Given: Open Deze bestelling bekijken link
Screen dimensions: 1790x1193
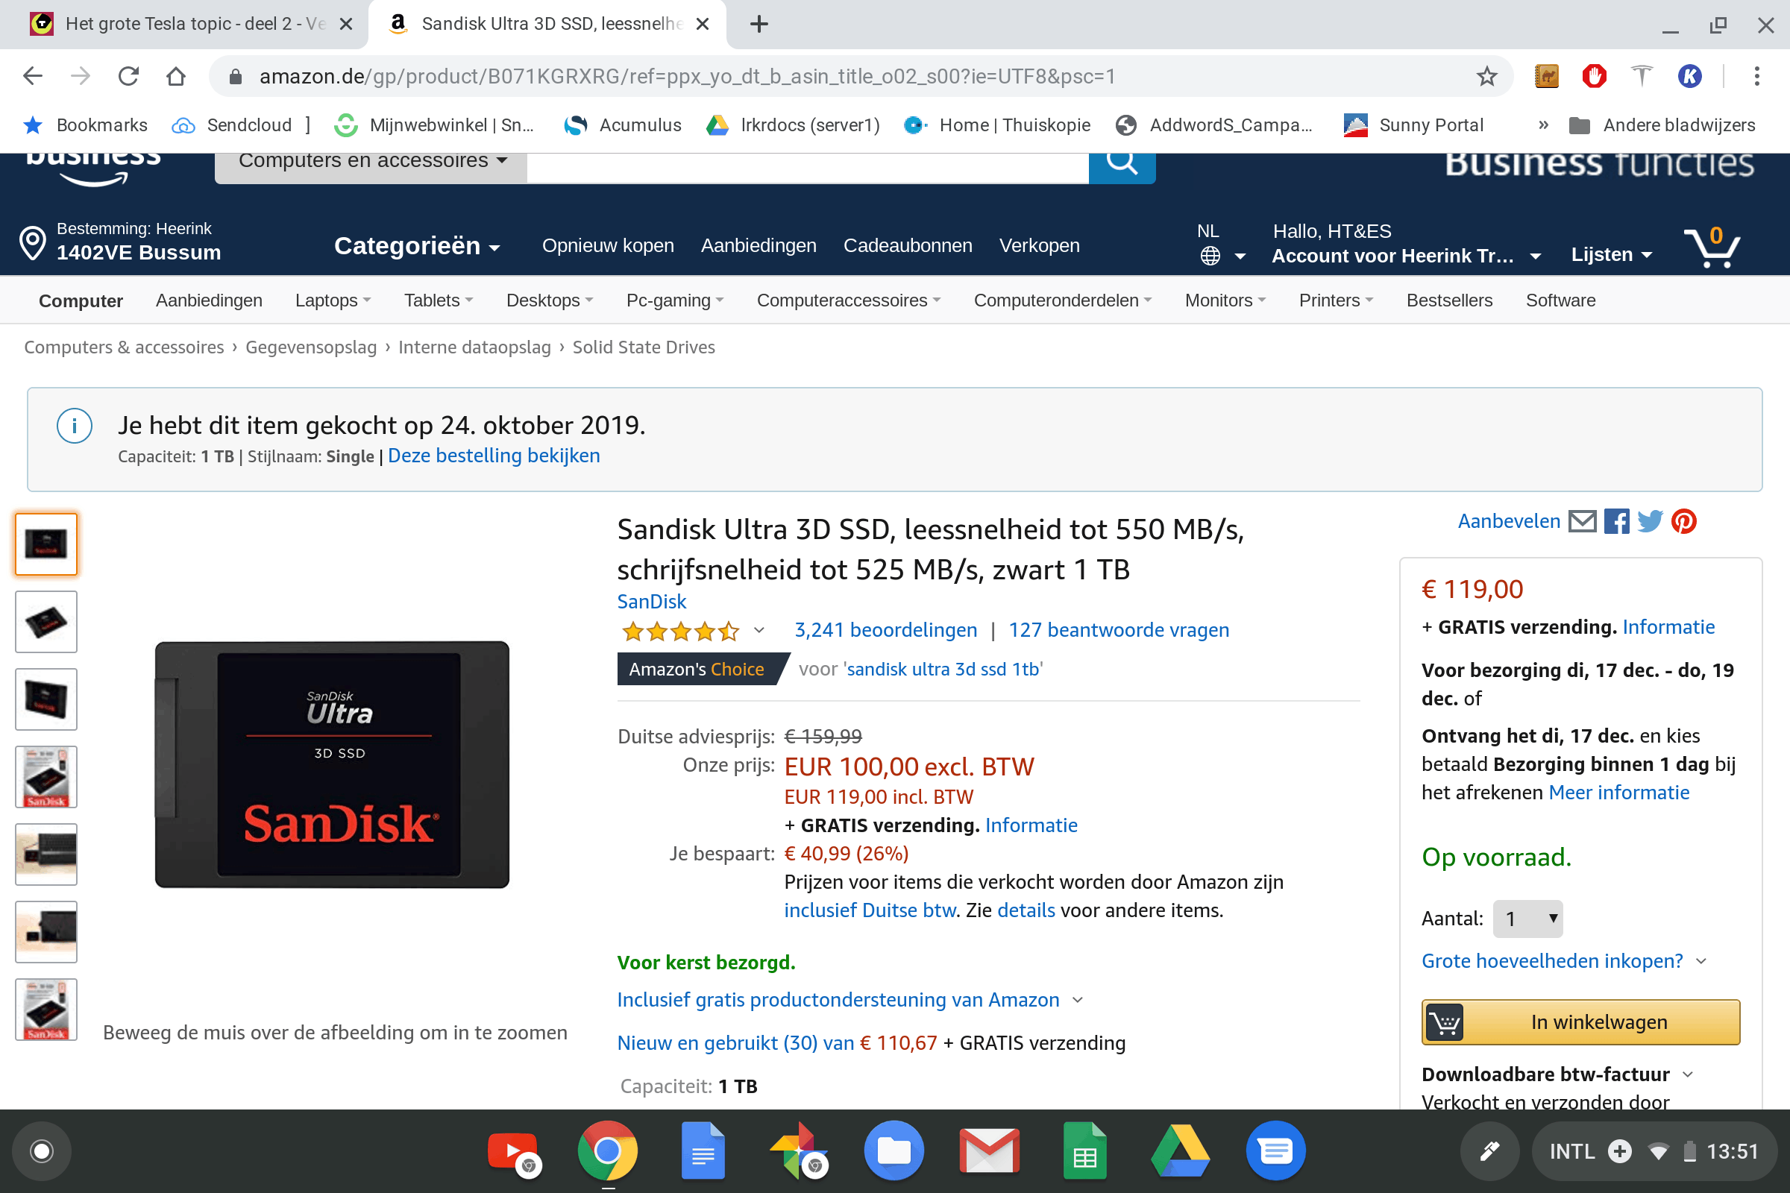Looking at the screenshot, I should 494,455.
